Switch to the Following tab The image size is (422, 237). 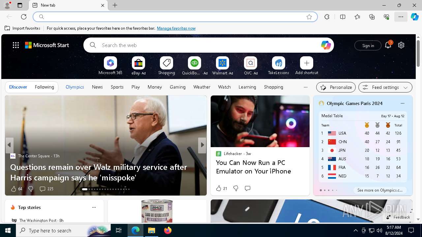pyautogui.click(x=44, y=87)
